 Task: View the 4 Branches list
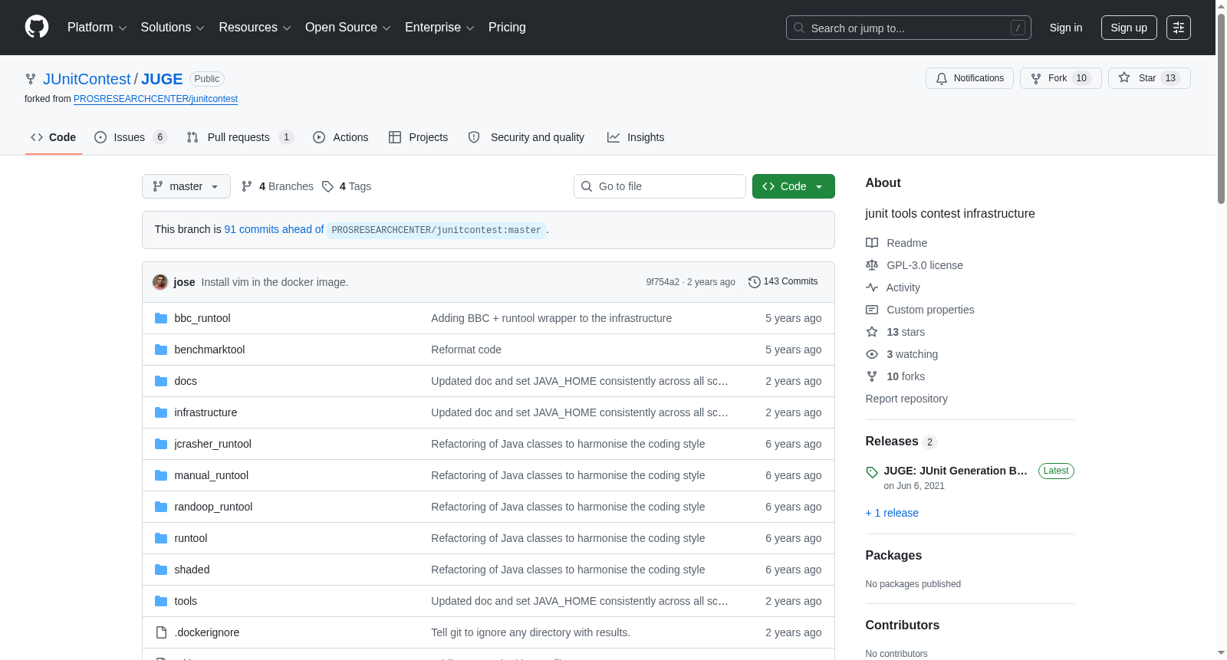[x=278, y=186]
